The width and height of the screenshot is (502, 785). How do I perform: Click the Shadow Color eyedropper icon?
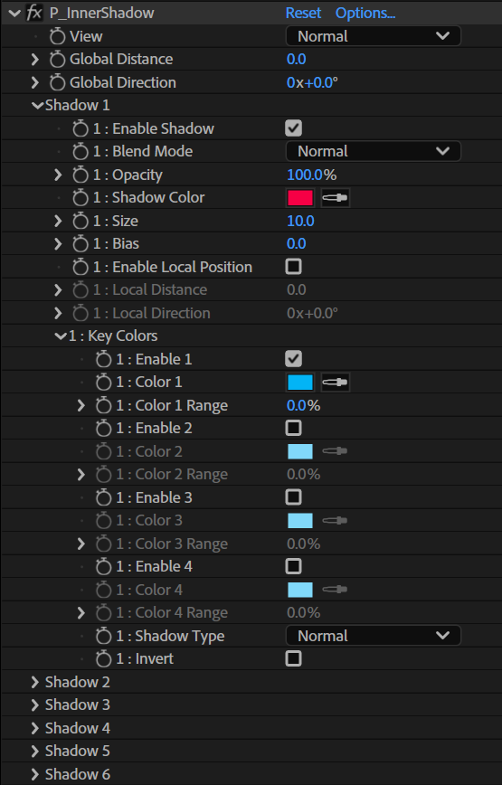pos(335,198)
